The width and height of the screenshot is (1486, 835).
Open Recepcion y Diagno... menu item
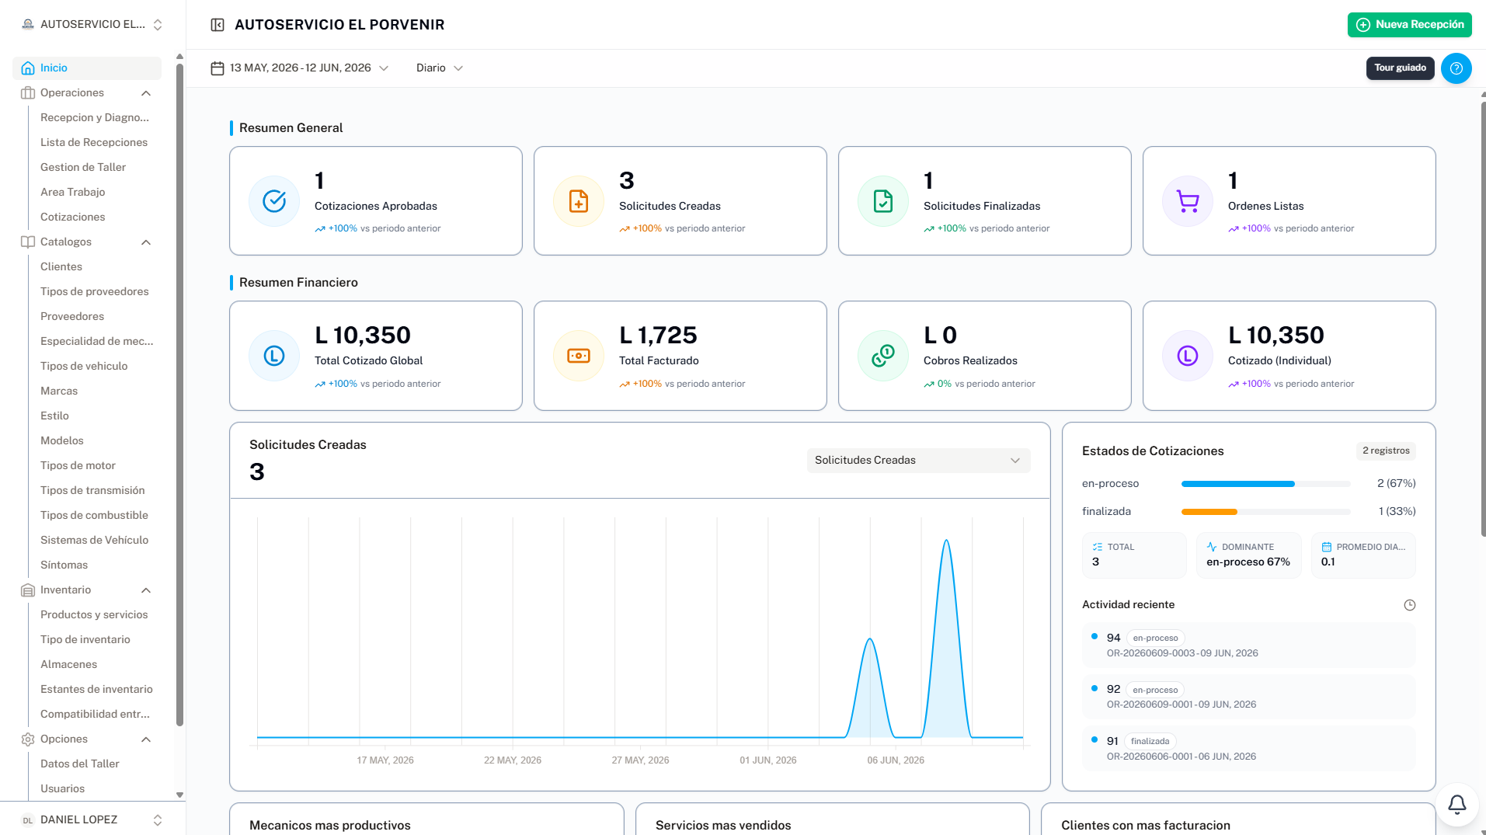pos(95,118)
